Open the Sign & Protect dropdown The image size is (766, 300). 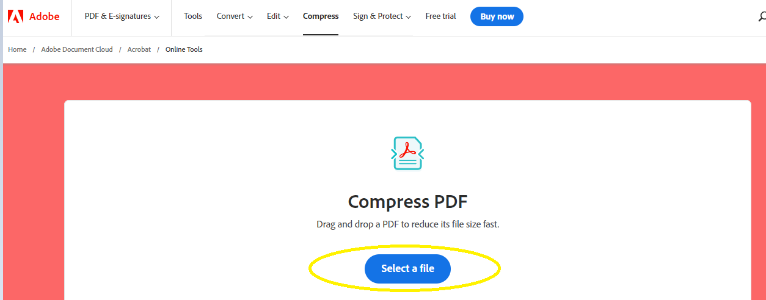(382, 16)
